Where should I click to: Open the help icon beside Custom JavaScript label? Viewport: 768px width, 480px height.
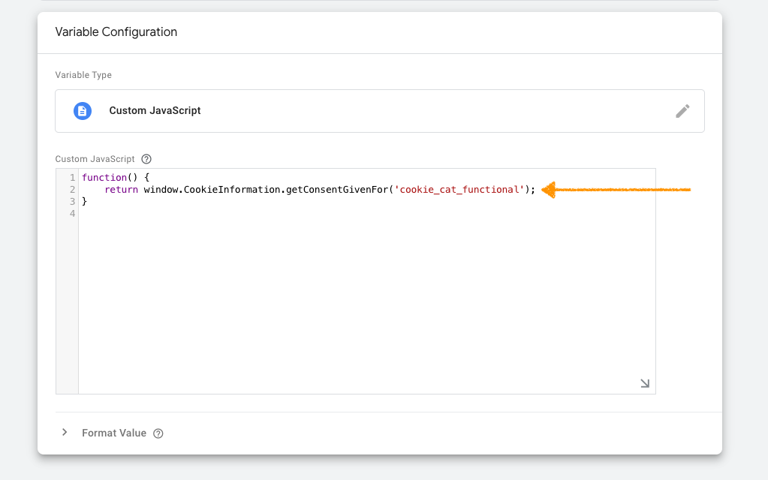146,158
